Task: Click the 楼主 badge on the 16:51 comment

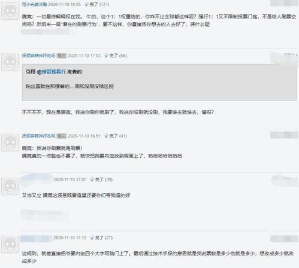Action: [62, 136]
